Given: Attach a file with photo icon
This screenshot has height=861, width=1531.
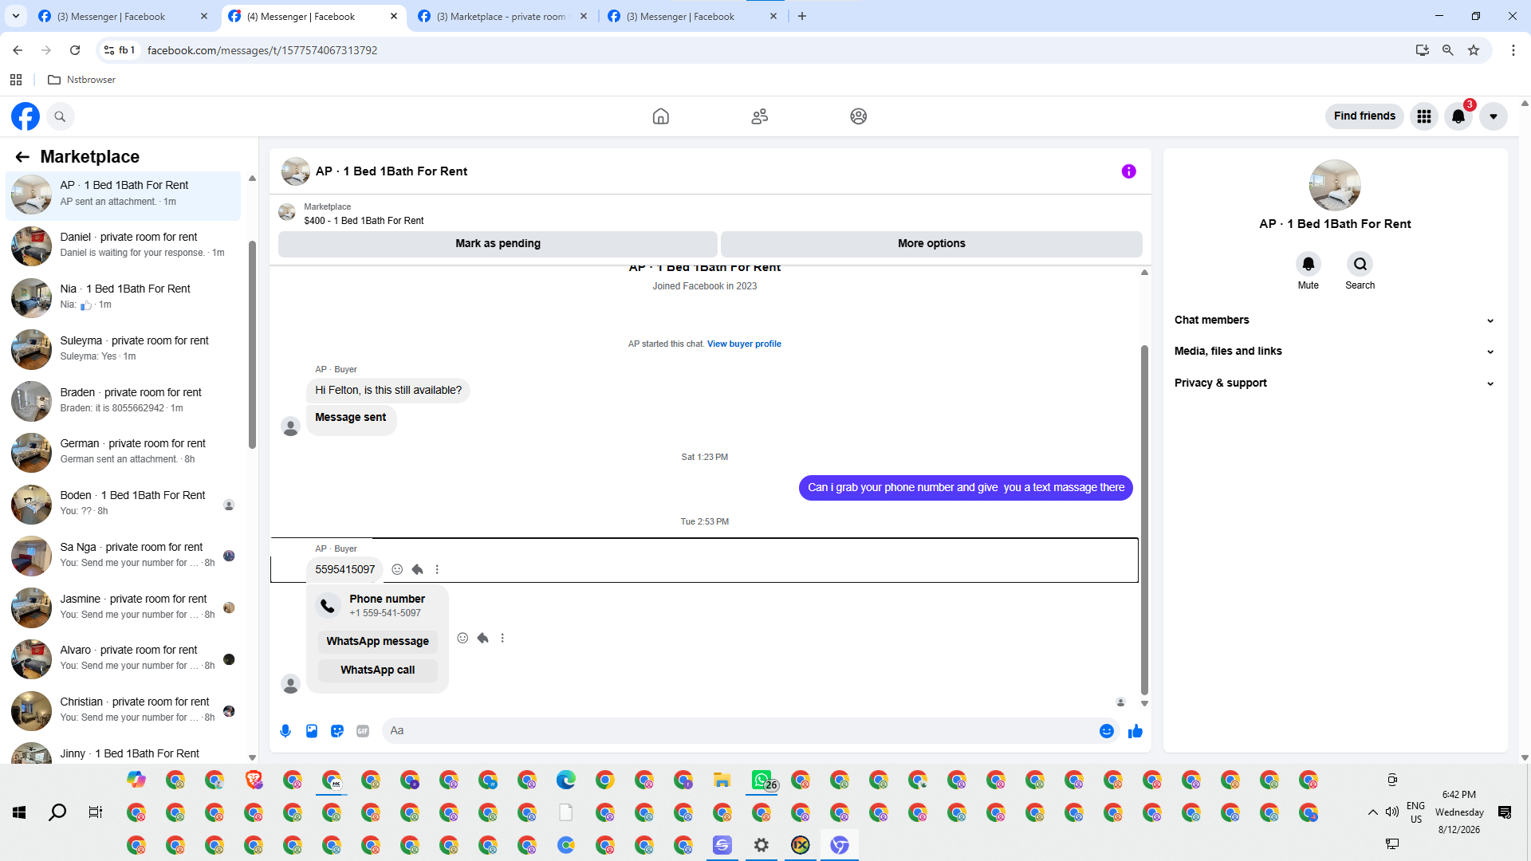Looking at the screenshot, I should (x=312, y=731).
